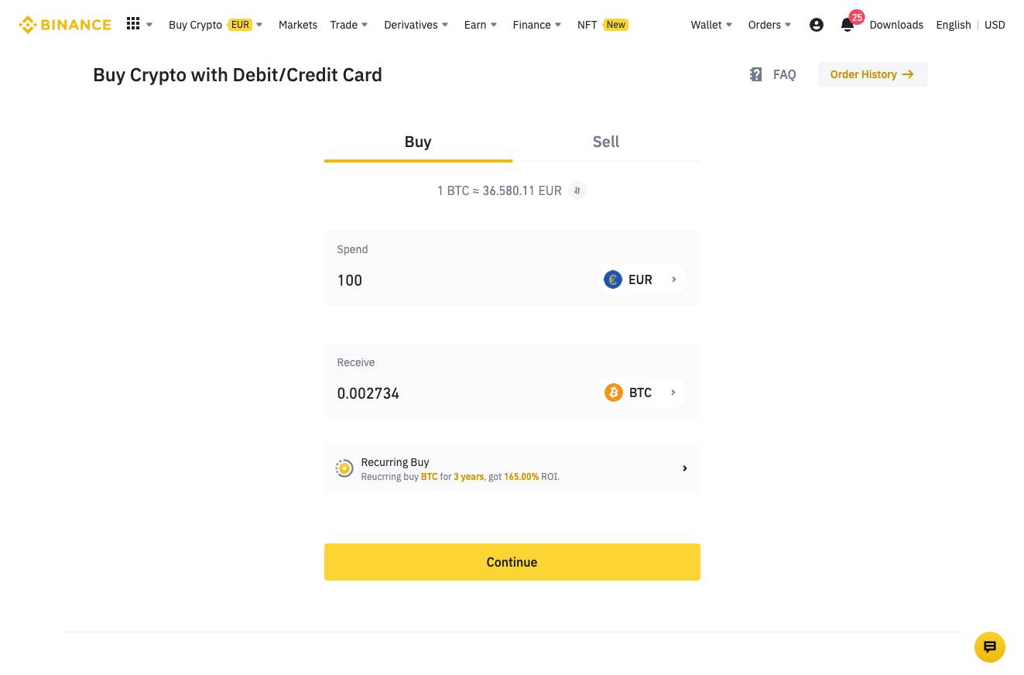
Task: Go to the Markets page
Action: click(298, 25)
